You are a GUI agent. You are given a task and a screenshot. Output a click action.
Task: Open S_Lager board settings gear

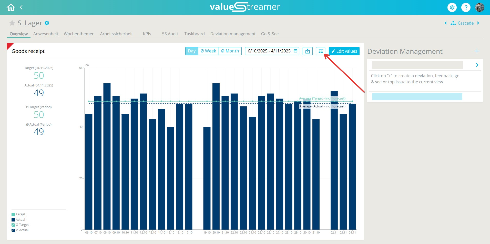click(47, 23)
